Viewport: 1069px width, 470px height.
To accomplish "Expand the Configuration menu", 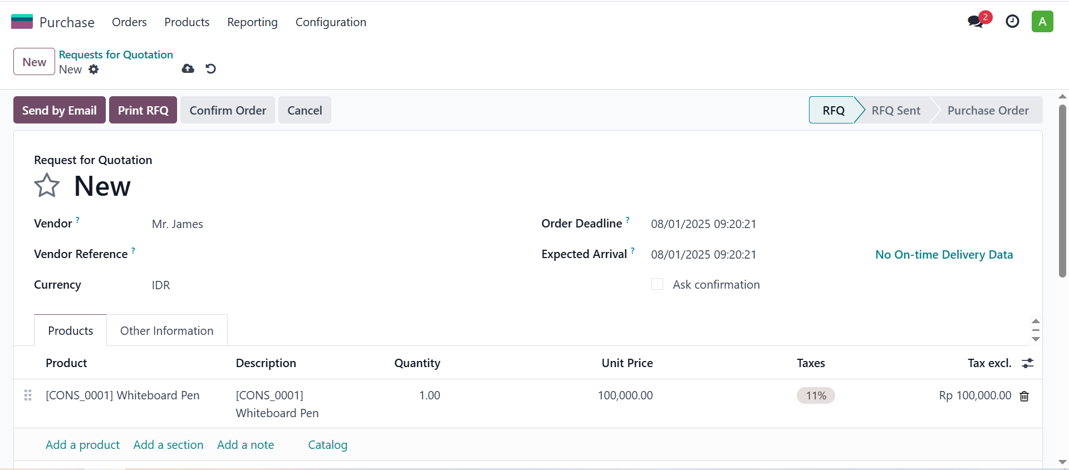I will [x=331, y=22].
